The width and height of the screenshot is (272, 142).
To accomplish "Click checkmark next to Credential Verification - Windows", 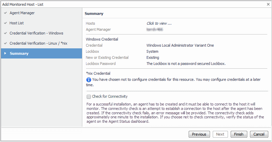I will coord(5,33).
